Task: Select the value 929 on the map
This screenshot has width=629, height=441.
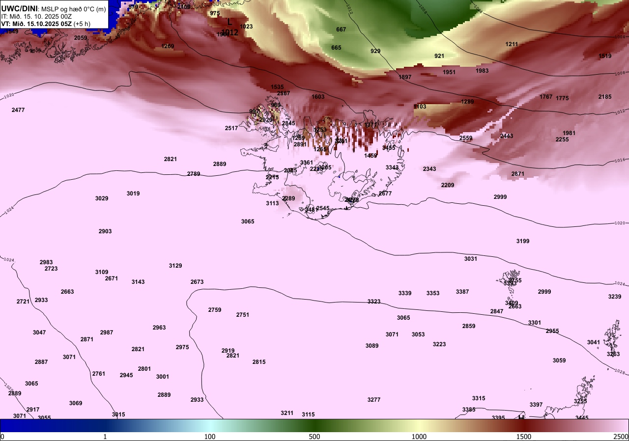Action: [x=375, y=51]
